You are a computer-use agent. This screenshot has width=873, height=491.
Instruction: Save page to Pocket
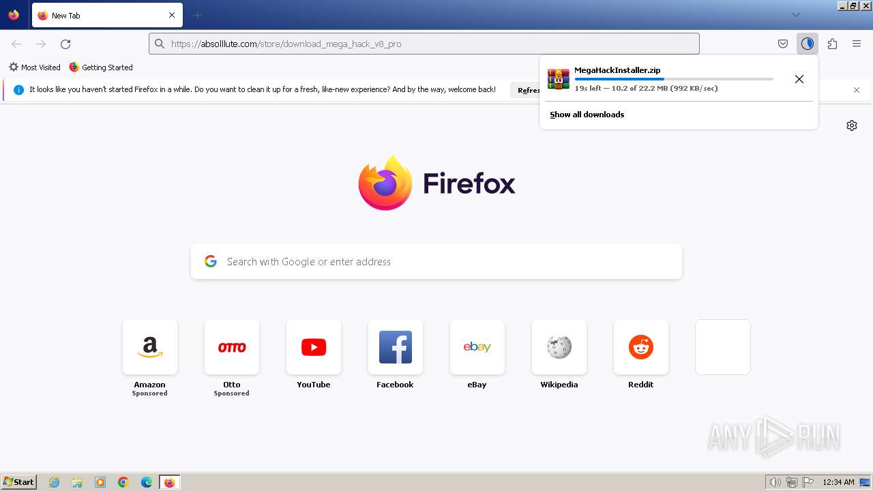pos(783,44)
